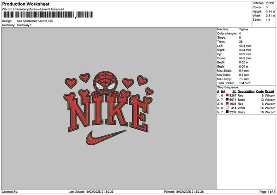This screenshot has height=195, width=277.
Task: Click the black swatch for stop 2 (6574 stitches)
Action: coord(227,99)
